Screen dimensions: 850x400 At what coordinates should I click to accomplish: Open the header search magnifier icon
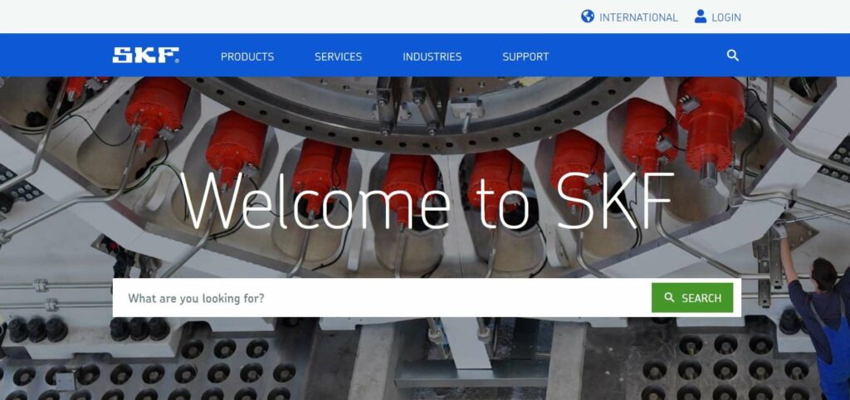(732, 56)
